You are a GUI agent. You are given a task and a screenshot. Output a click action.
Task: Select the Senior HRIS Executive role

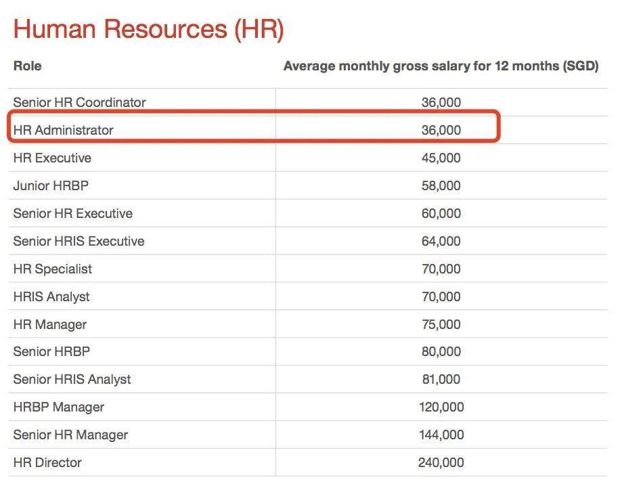79,241
